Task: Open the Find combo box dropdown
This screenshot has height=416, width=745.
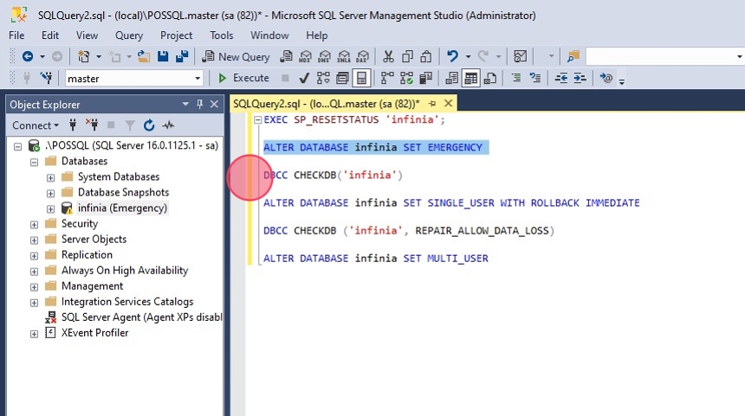Action: tap(739, 57)
